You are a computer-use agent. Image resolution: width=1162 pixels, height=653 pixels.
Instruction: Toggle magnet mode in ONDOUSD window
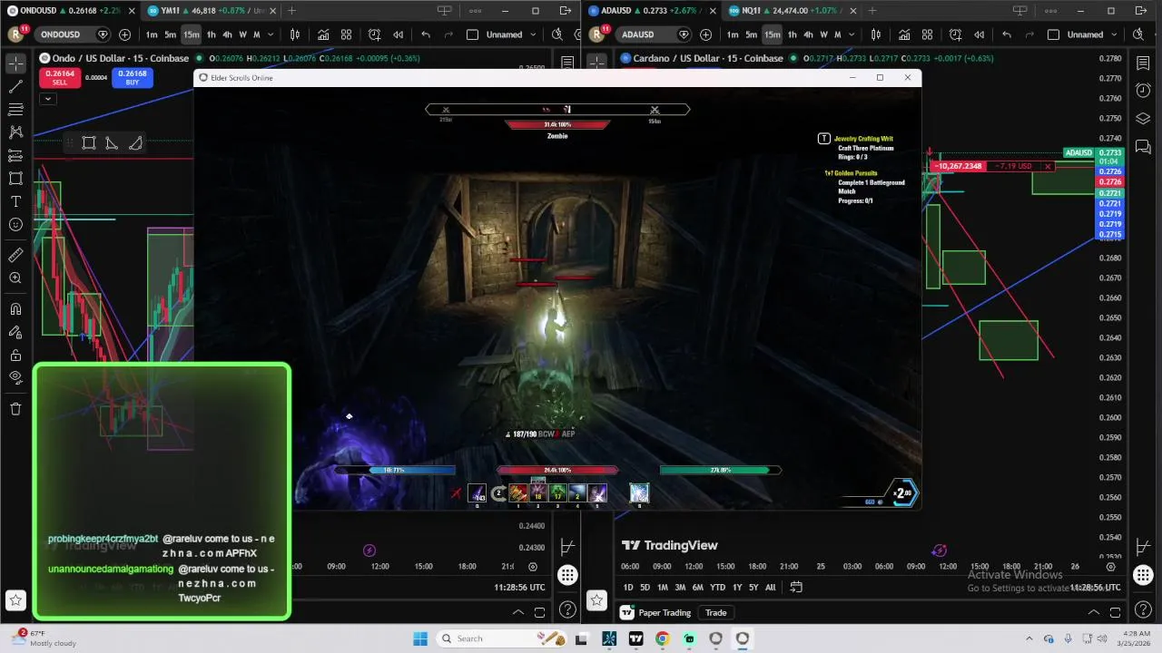[x=15, y=309]
